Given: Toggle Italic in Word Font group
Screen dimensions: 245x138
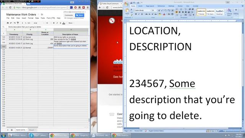Looking at the screenshot, I should point(139,14).
